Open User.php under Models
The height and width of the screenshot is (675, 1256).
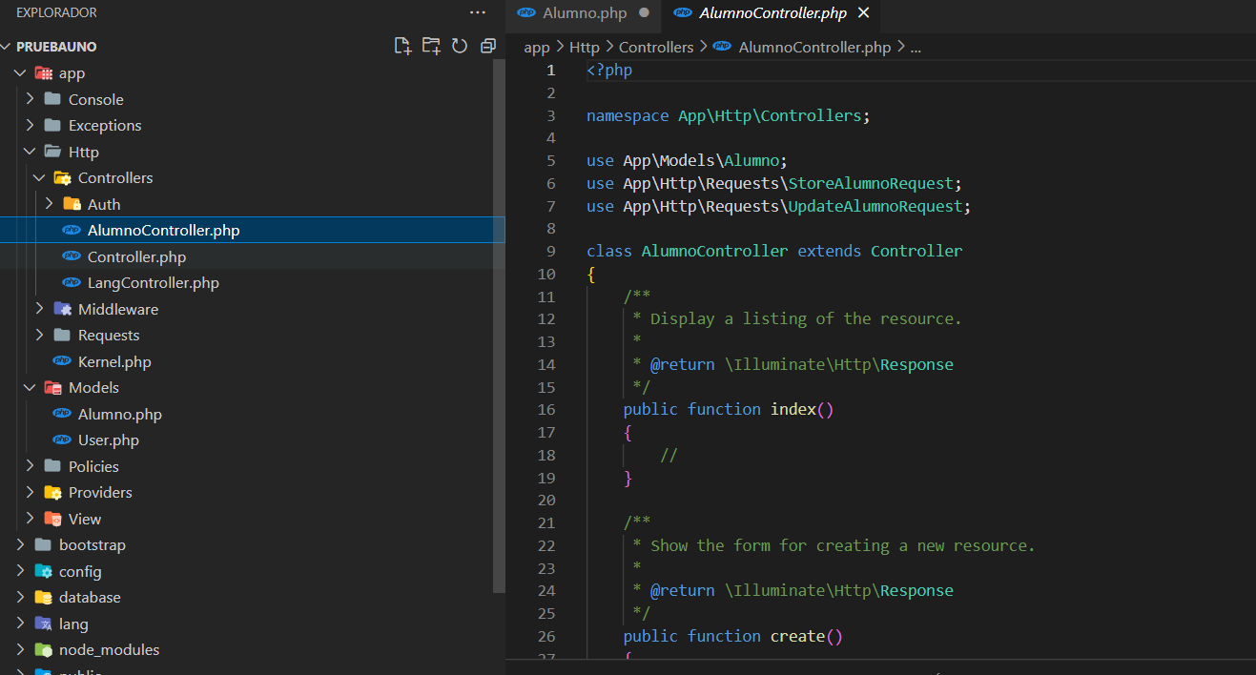[109, 440]
